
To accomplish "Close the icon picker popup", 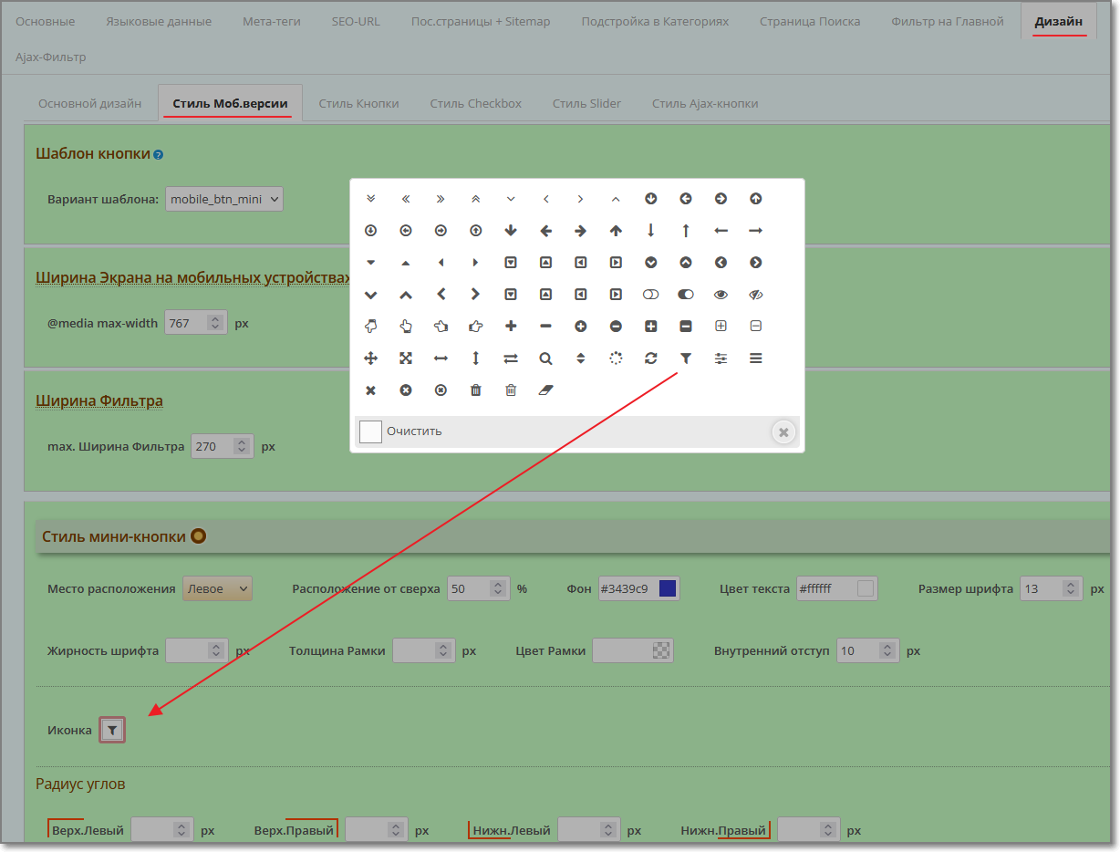I will [783, 432].
